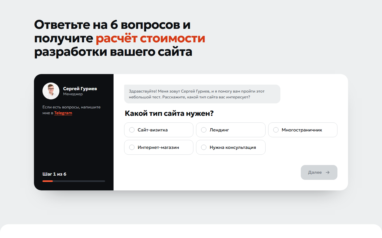Pick the Многостраничник option

pyautogui.click(x=303, y=130)
